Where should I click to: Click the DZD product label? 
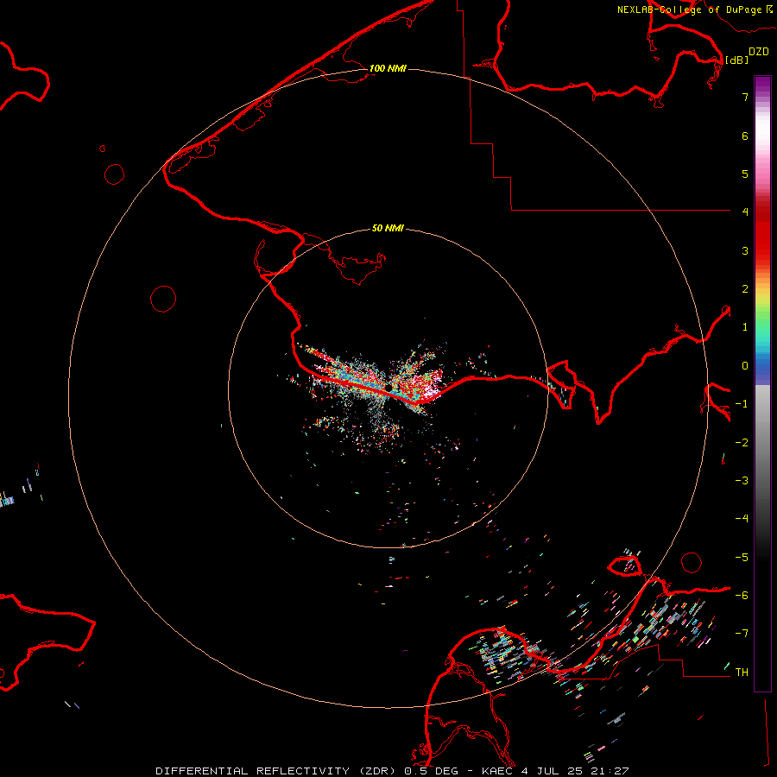pyautogui.click(x=759, y=52)
